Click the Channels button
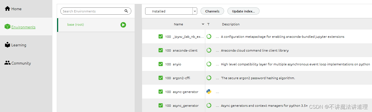372x112 pixels. click(212, 11)
